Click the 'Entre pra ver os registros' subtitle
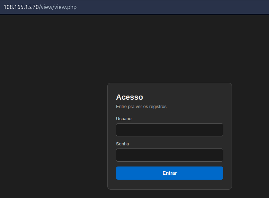The width and height of the screenshot is (269, 198). coord(141,106)
